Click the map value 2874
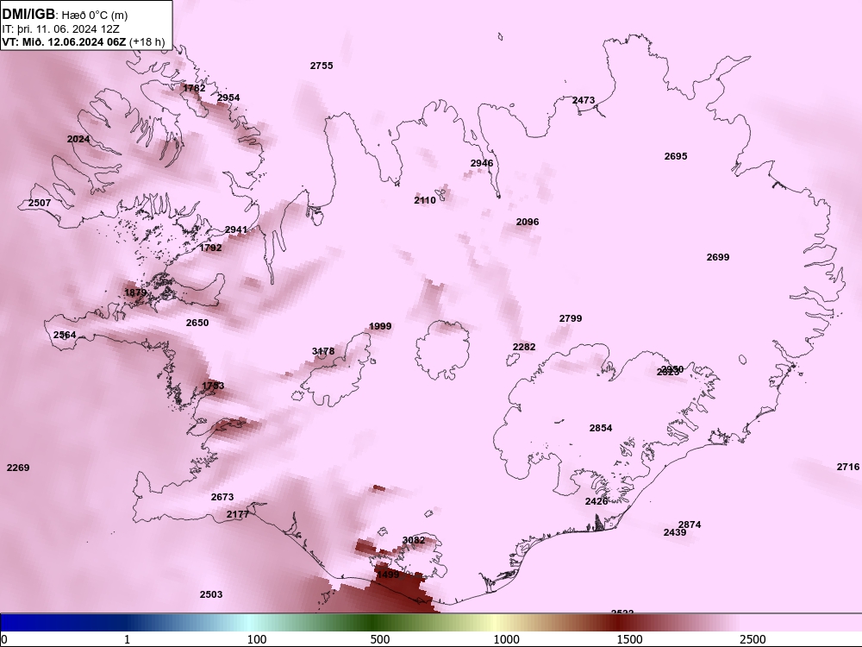 pyautogui.click(x=690, y=525)
